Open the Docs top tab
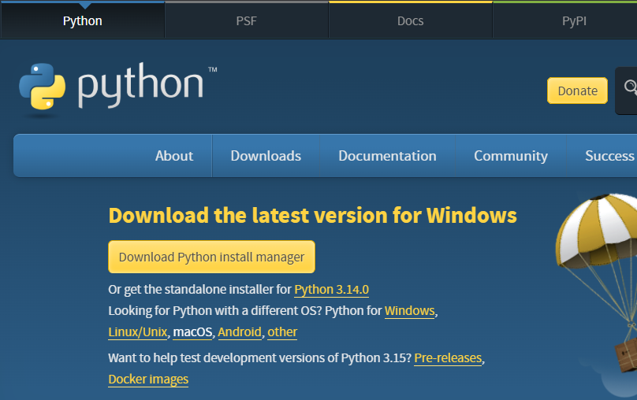 [410, 20]
